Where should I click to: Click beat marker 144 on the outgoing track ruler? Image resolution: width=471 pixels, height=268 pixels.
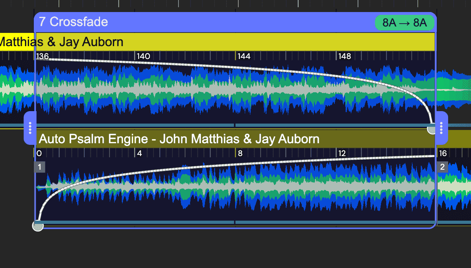click(x=243, y=56)
